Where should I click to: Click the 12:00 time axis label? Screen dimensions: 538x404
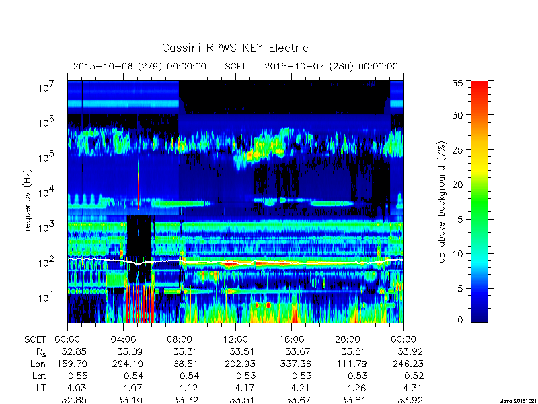tap(235, 339)
